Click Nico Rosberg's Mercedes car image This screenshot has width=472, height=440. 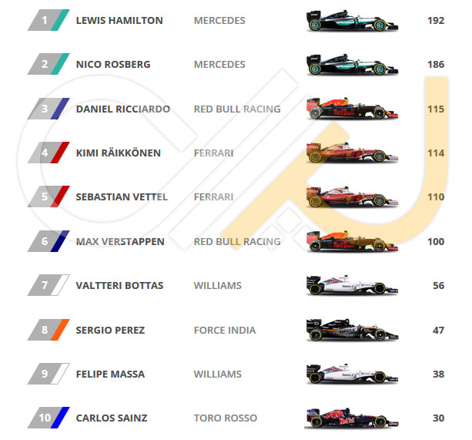pyautogui.click(x=352, y=65)
